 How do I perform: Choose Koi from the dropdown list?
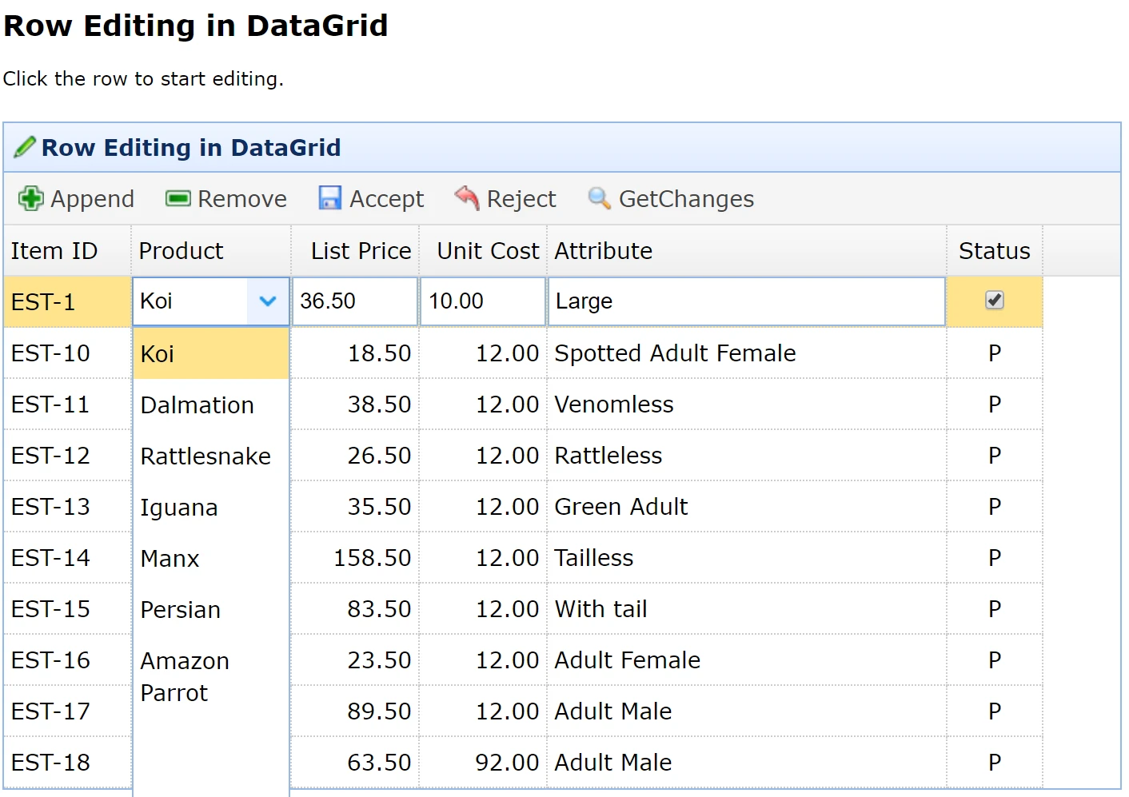[x=211, y=353]
